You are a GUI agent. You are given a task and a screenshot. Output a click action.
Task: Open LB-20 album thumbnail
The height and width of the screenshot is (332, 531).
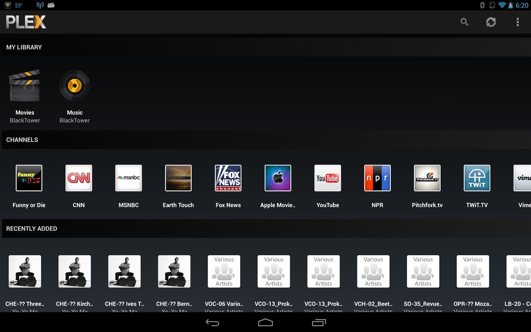click(519, 271)
